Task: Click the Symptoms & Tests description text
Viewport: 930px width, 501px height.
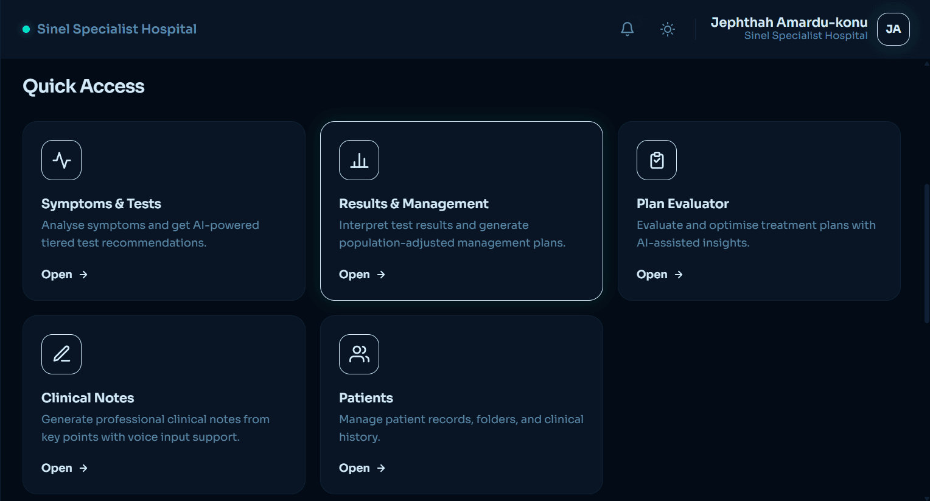Action: (150, 234)
